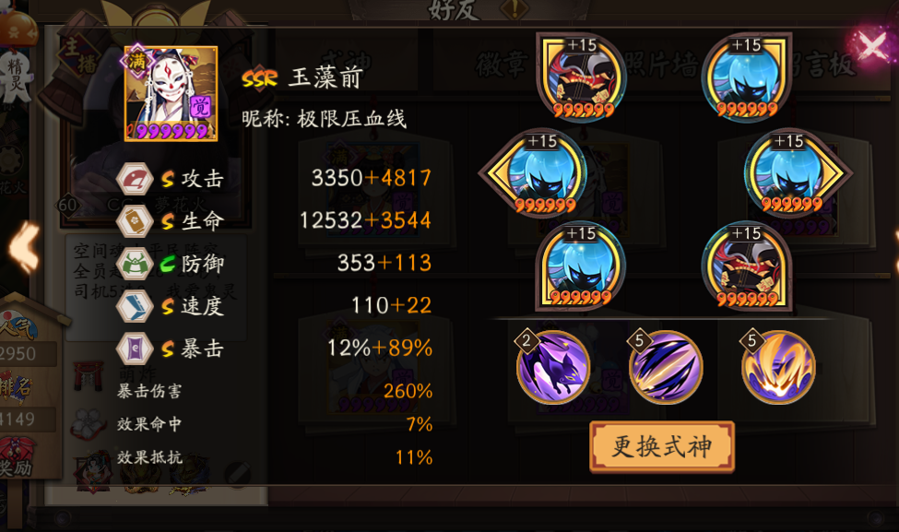Image resolution: width=899 pixels, height=532 pixels.
Task: Click the 速度 speed stat icon
Action: (135, 306)
